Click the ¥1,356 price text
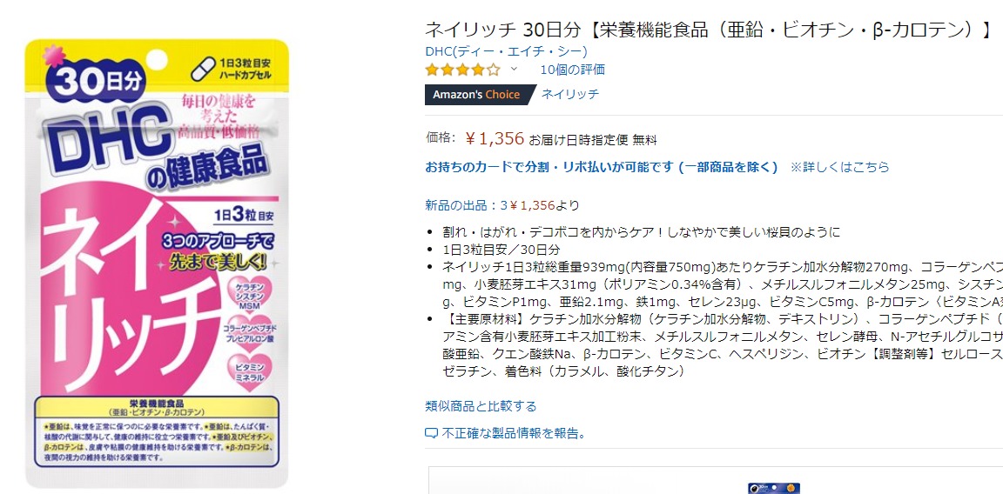This screenshot has height=494, width=1003. click(x=495, y=138)
